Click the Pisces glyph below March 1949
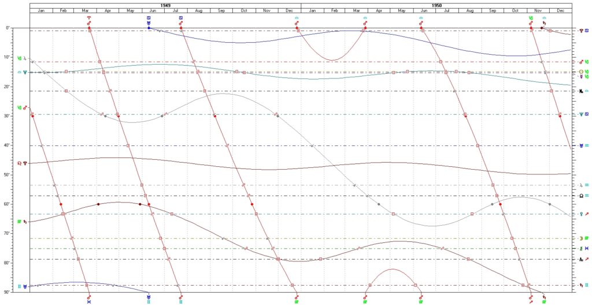Screen dimensions: 592x307 coord(89,301)
